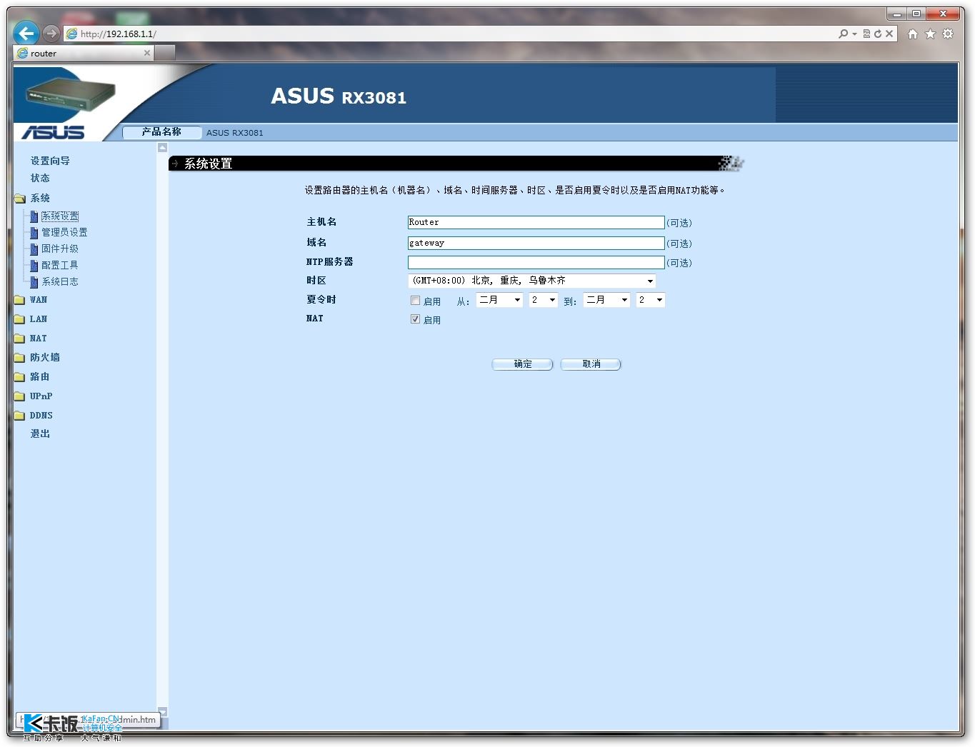975x747 pixels.
Task: Click the 系统 folder icon
Action: click(20, 199)
